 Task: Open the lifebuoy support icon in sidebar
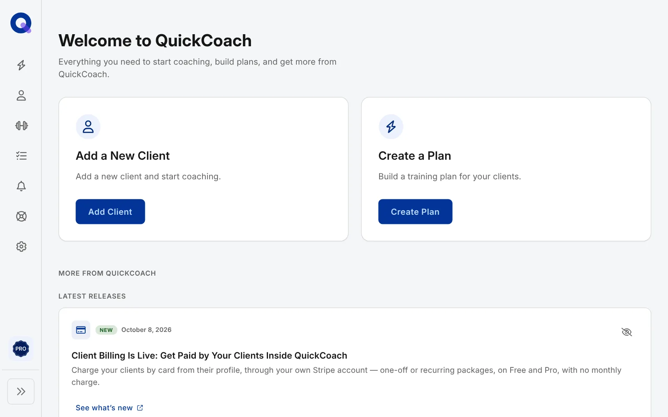21,216
